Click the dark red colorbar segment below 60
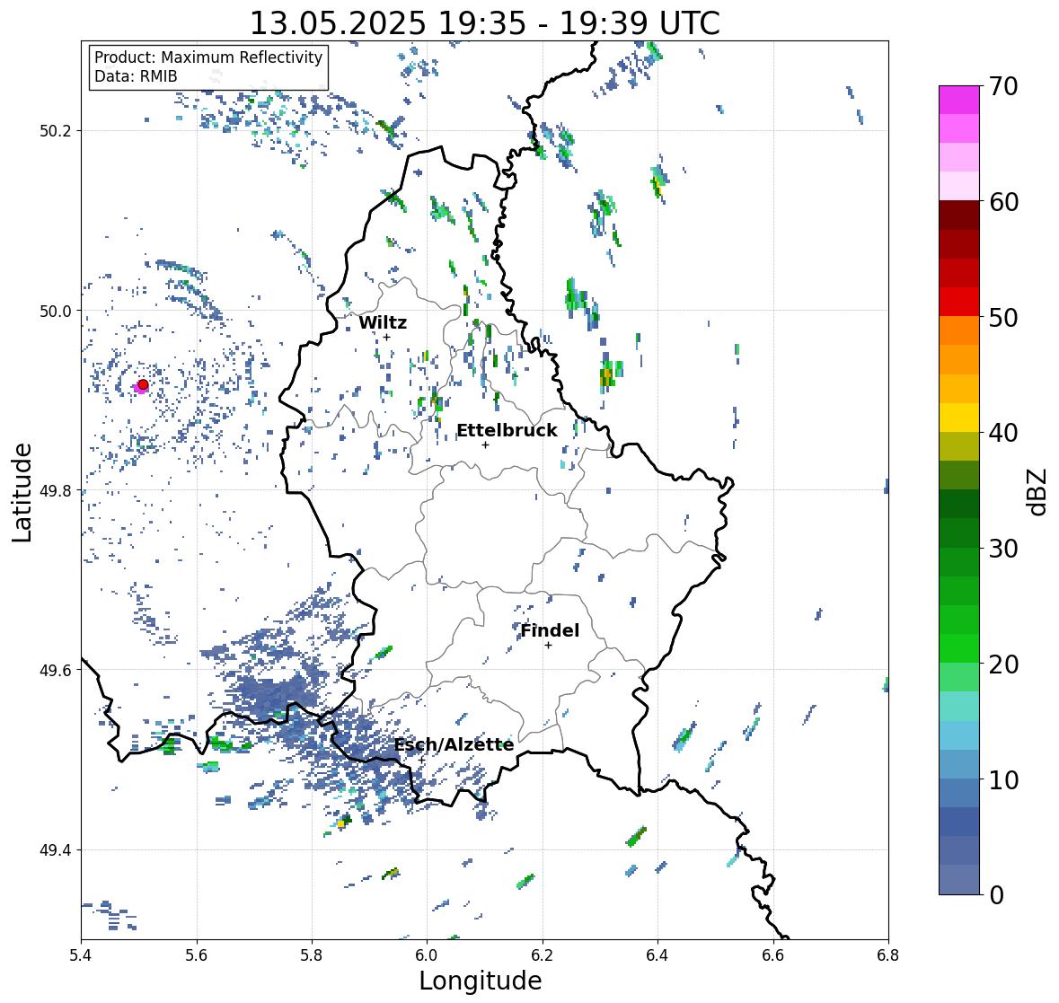The image size is (1059, 1003). click(959, 215)
